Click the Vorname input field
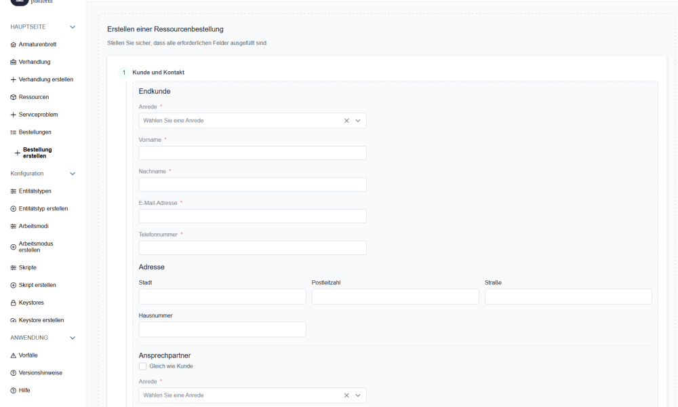Viewport: 678px width, 407px height. pyautogui.click(x=252, y=153)
